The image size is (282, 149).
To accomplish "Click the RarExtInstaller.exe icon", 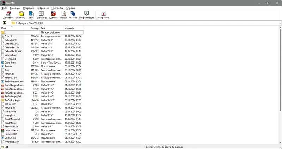I will 2,82.
